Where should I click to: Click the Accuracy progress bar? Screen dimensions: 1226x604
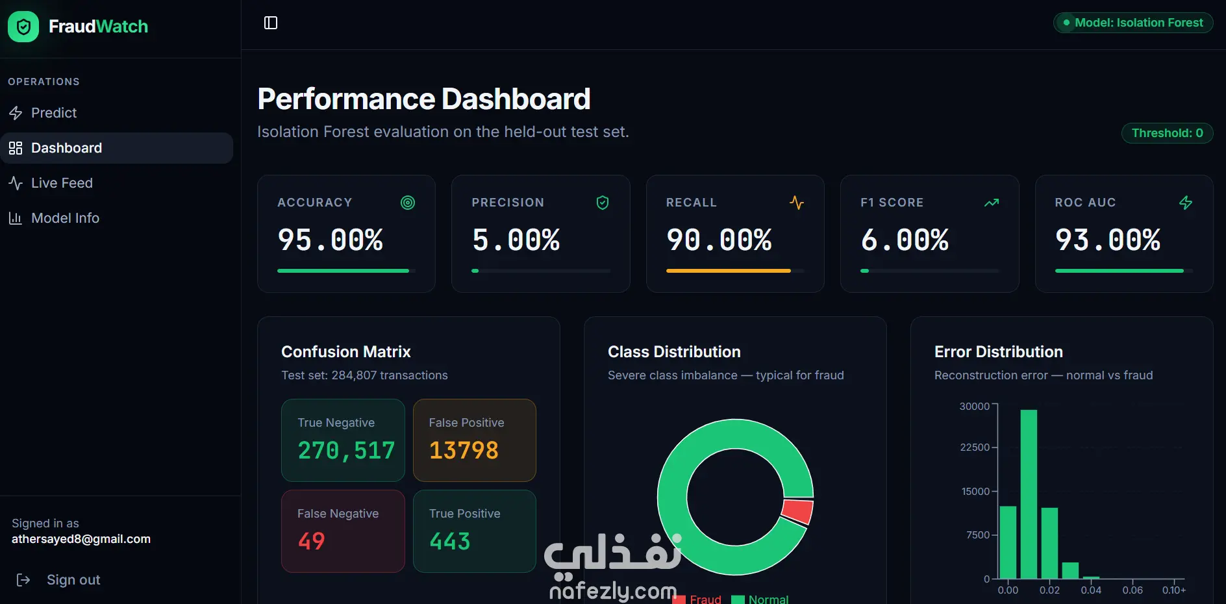click(x=346, y=271)
